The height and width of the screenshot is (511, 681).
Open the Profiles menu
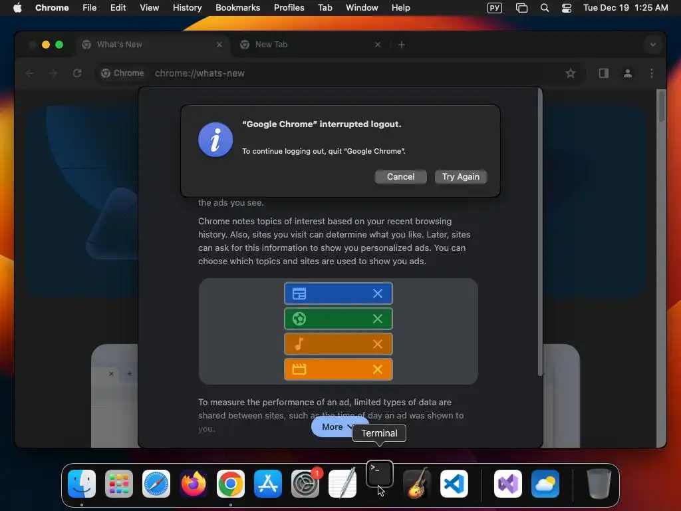(289, 7)
